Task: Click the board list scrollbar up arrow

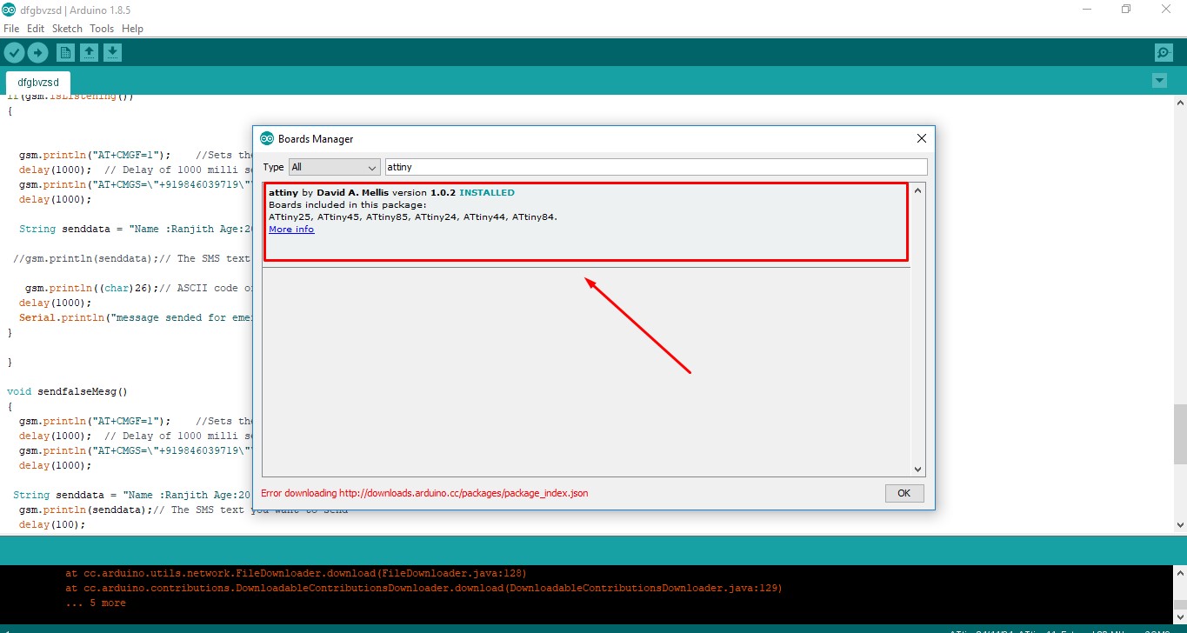Action: coord(918,190)
